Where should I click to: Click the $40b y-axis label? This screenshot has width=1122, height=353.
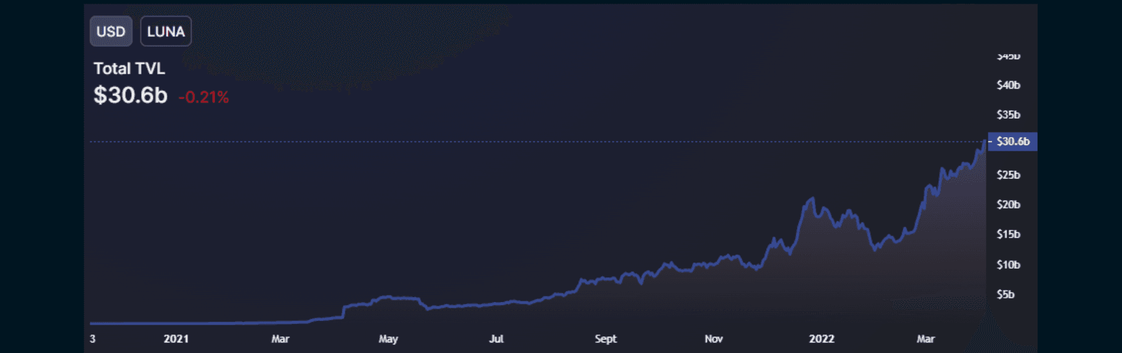click(x=1008, y=85)
